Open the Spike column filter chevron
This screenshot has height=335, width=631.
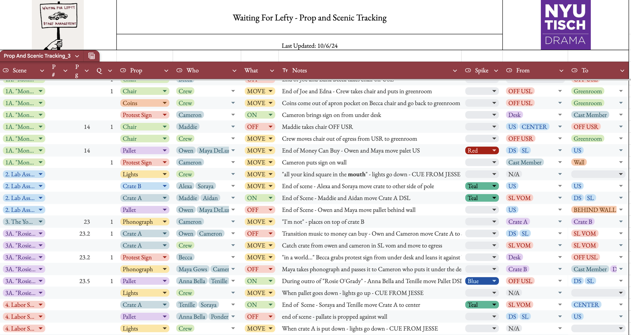496,71
